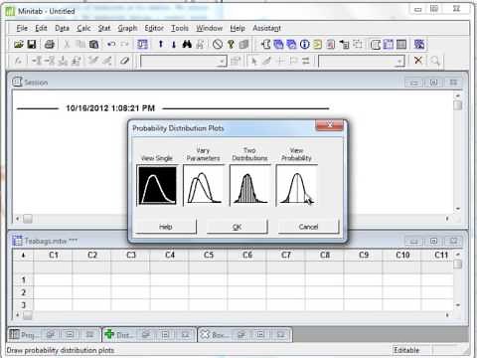This screenshot has width=477, height=358.
Task: Click the Show Info blue circle icon
Action: [x=305, y=44]
